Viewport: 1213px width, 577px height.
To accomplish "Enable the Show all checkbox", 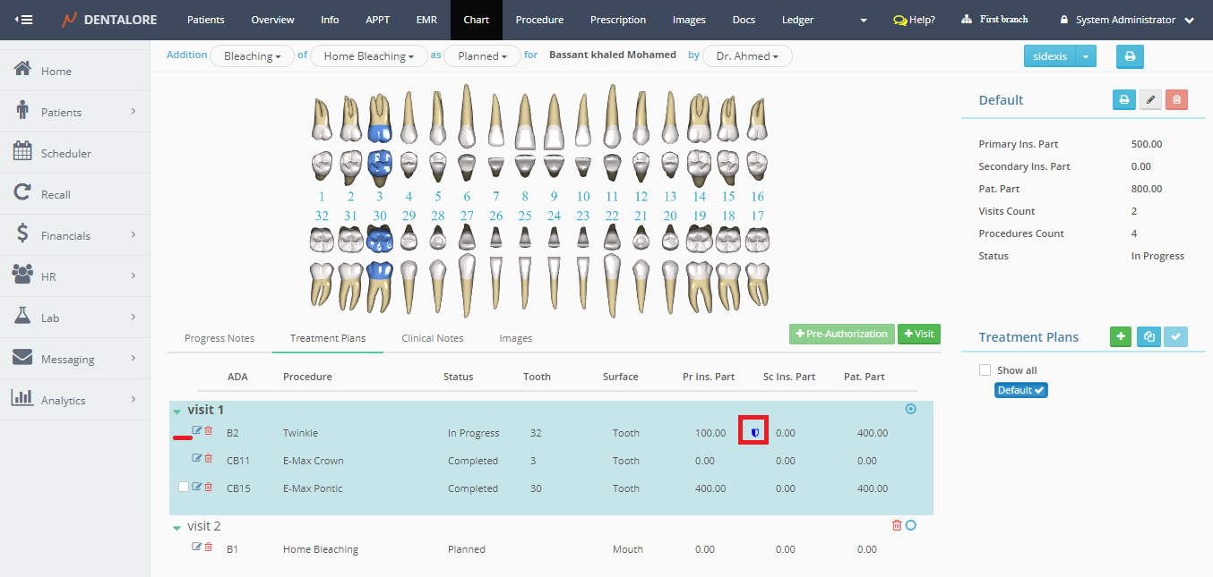I will pos(985,370).
